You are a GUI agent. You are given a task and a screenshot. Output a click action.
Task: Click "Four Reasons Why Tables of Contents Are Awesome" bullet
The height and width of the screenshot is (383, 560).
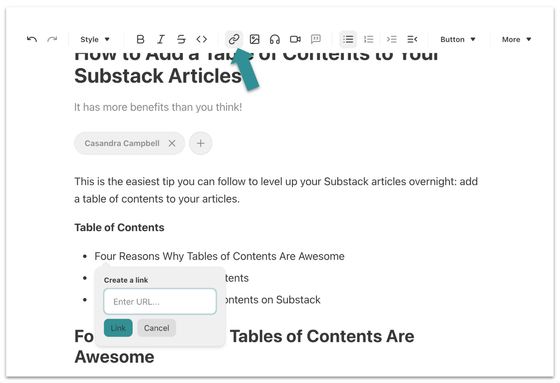click(220, 256)
